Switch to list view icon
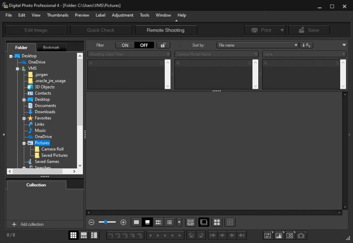 169,222
